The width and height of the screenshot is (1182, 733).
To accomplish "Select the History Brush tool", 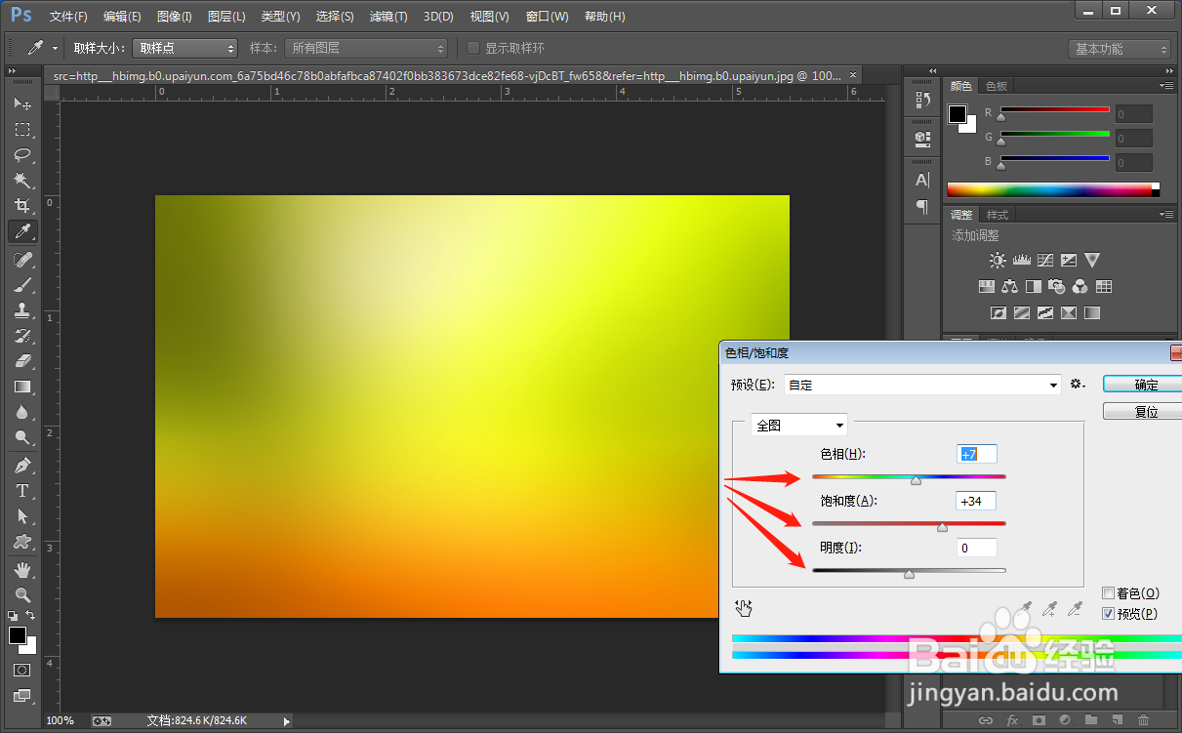I will [21, 335].
